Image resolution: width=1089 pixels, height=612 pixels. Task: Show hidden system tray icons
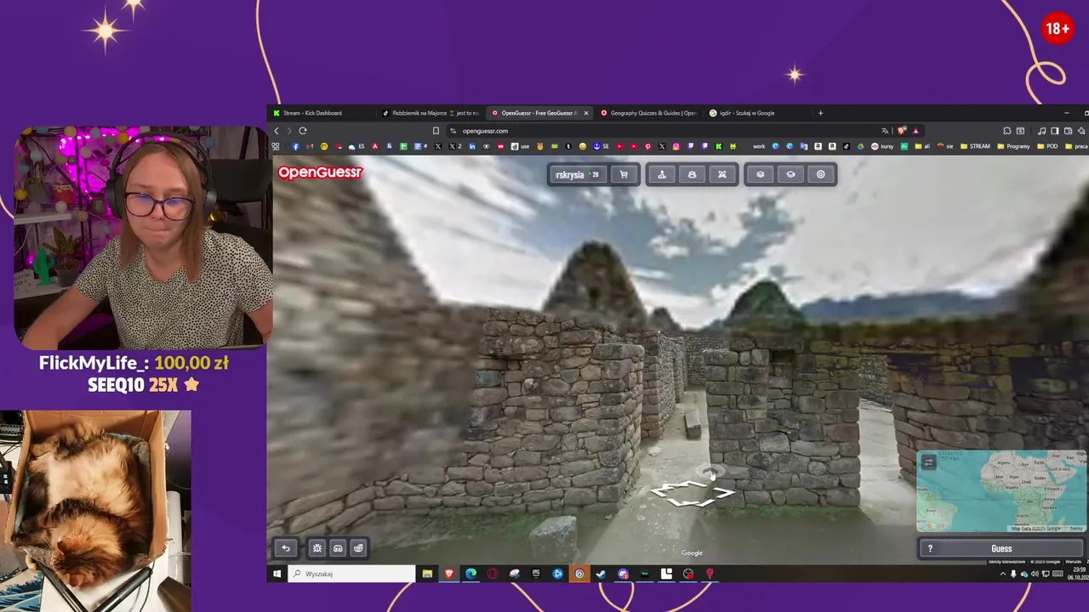point(1003,574)
